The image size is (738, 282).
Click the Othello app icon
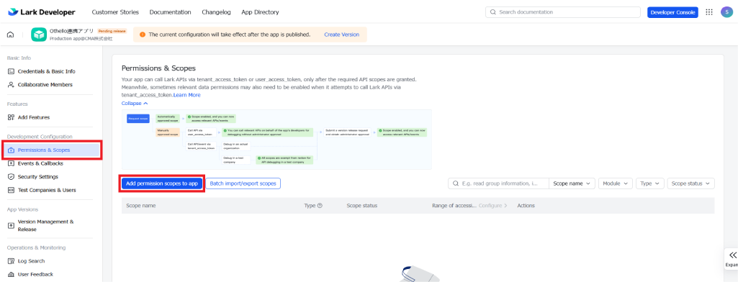pyautogui.click(x=39, y=35)
